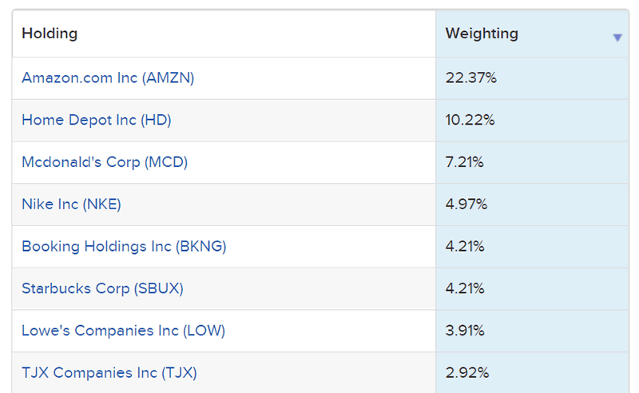Click Lowe's 3.91% weighting value
Image resolution: width=639 pixels, height=393 pixels.
pyautogui.click(x=465, y=331)
